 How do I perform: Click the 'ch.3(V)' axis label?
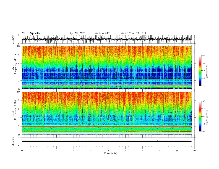click(13, 142)
